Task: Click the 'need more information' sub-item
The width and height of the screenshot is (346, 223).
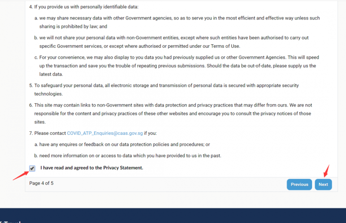Action: tap(130, 156)
